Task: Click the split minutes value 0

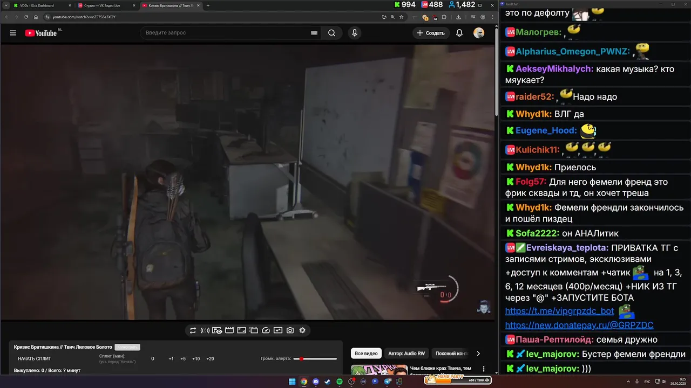Action: pos(153,358)
